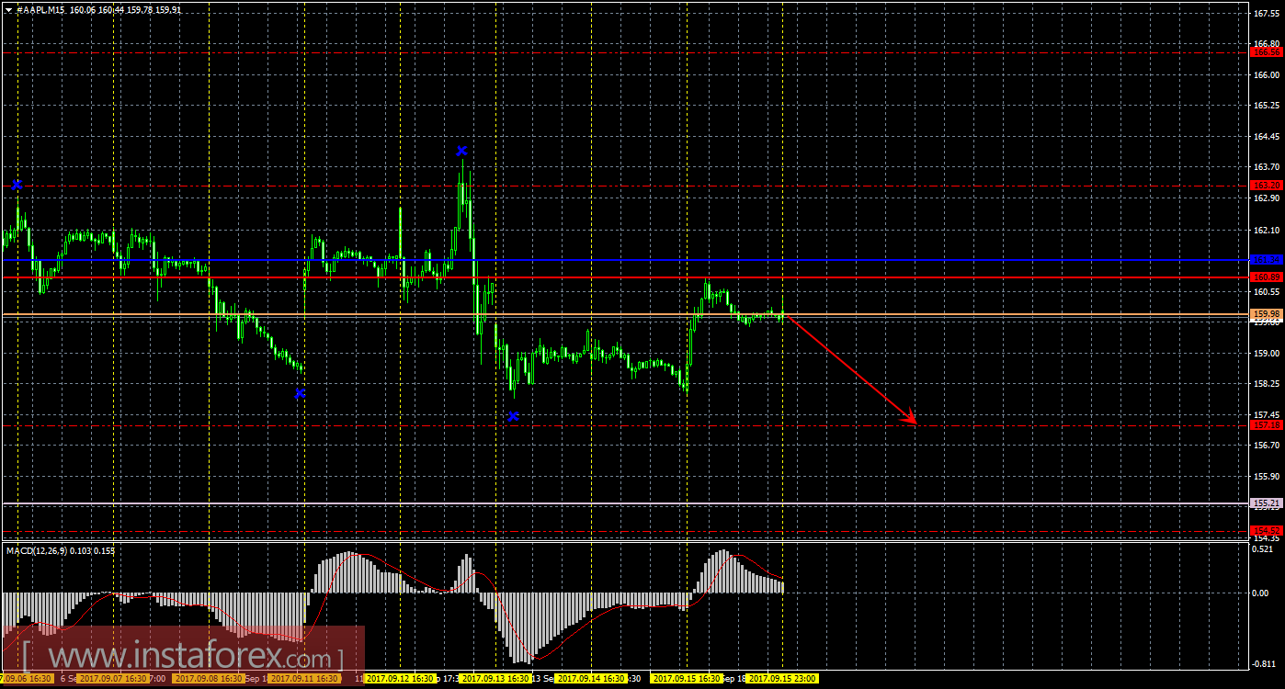
Task: Click the red 160.89 price level label
Action: (x=1267, y=277)
